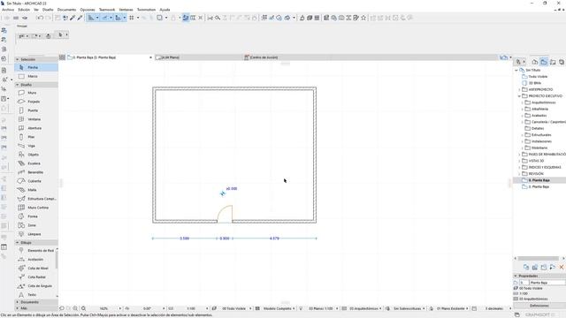Pick the Cota Radial tool
Screen dimensions: 566x318
[x=35, y=277]
